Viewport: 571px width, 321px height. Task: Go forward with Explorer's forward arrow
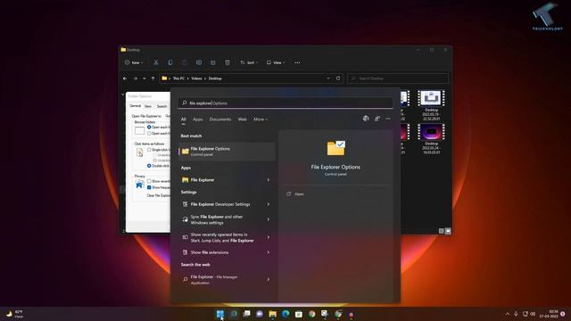pos(135,78)
